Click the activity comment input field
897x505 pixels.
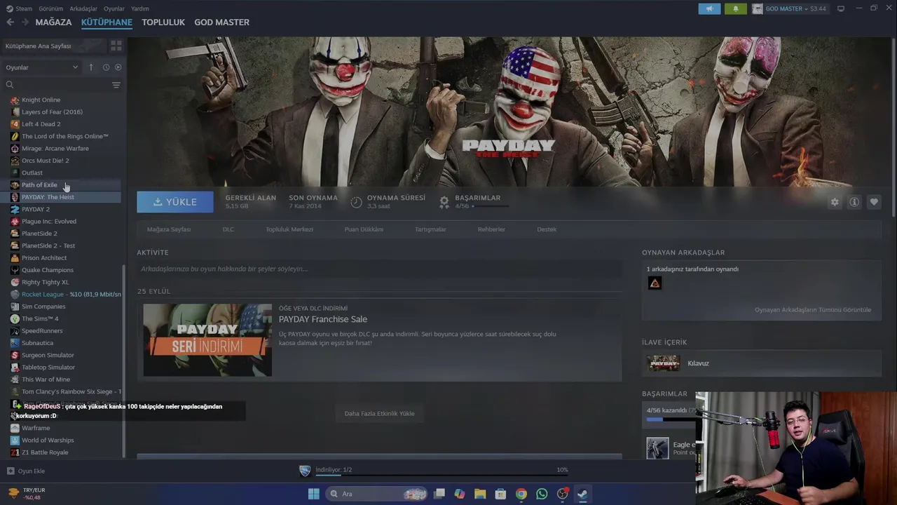pyautogui.click(x=379, y=269)
